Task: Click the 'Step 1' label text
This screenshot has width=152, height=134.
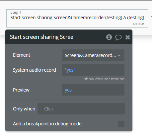Action: pyautogui.click(x=16, y=12)
